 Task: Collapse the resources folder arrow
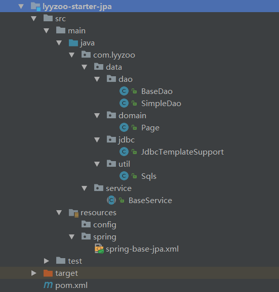click(59, 213)
